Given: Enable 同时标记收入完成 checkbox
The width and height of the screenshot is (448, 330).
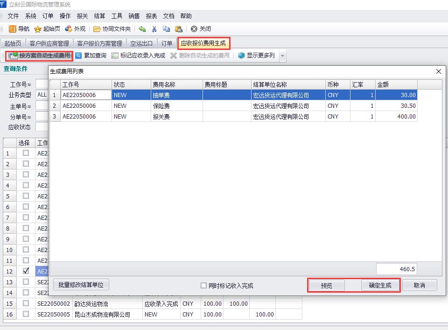Looking at the screenshot, I should click(203, 286).
